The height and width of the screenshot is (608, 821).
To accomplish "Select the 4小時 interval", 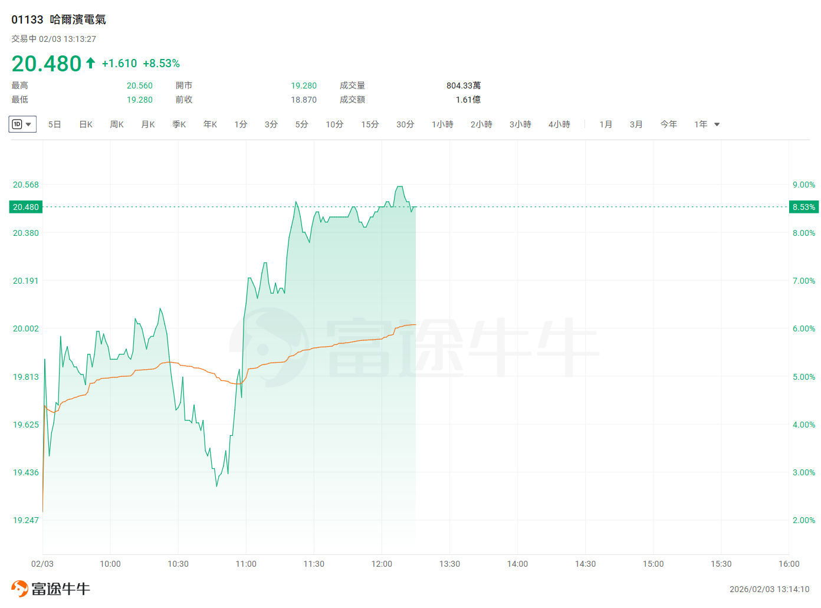I will pyautogui.click(x=559, y=124).
